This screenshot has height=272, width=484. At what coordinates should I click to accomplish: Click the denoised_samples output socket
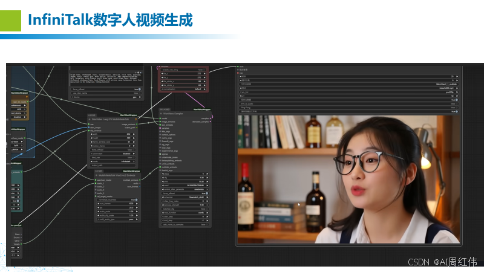tap(210, 121)
